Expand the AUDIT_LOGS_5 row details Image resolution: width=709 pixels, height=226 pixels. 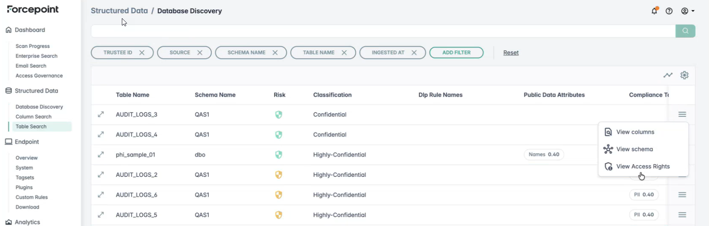(x=101, y=215)
